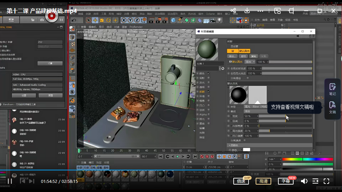Select the 层 tab in reflection settings

[x=233, y=51]
